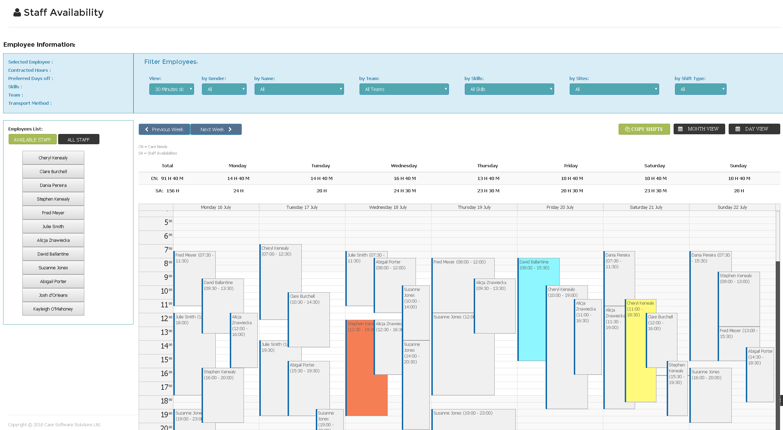Select employee David Ballantine from the list

coord(53,254)
